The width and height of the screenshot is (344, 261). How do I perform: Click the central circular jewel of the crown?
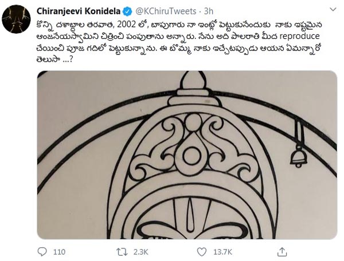(x=192, y=156)
